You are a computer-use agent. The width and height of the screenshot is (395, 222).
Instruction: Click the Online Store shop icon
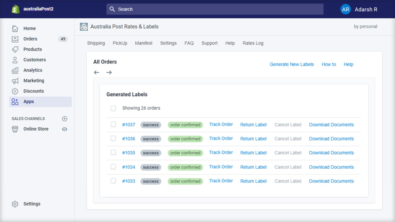[x=15, y=129]
